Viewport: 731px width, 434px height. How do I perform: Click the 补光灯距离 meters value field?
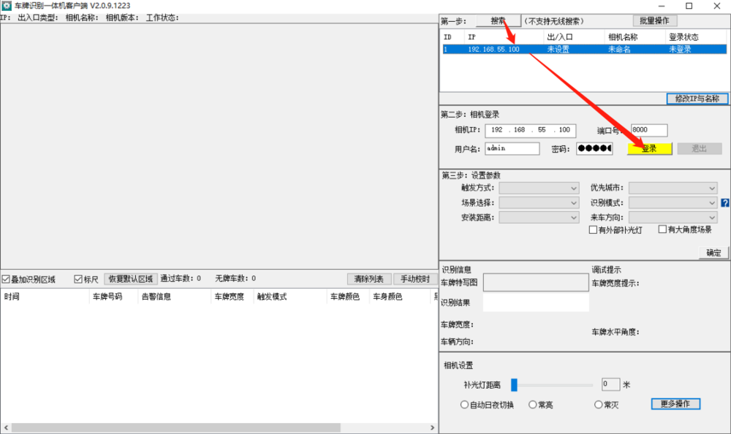(610, 384)
